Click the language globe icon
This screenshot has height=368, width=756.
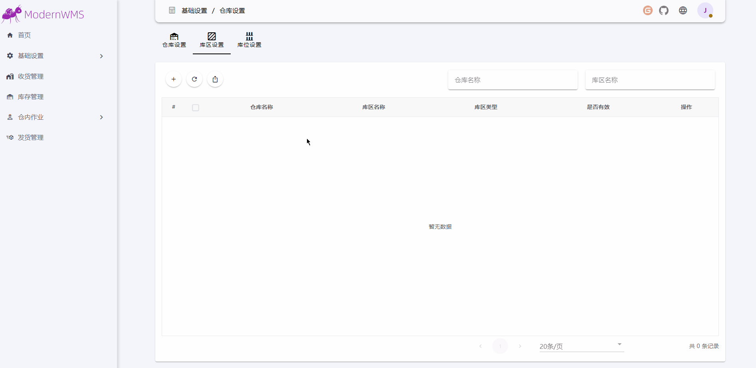[x=683, y=10]
